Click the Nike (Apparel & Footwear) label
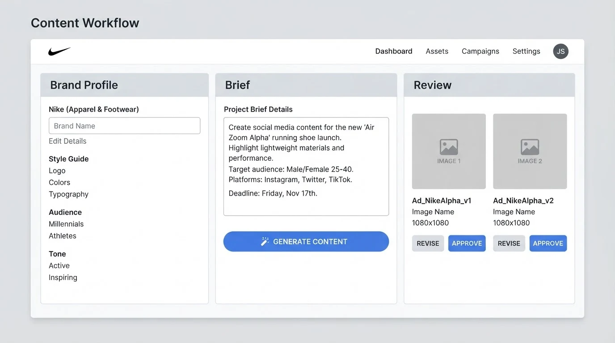 tap(94, 109)
